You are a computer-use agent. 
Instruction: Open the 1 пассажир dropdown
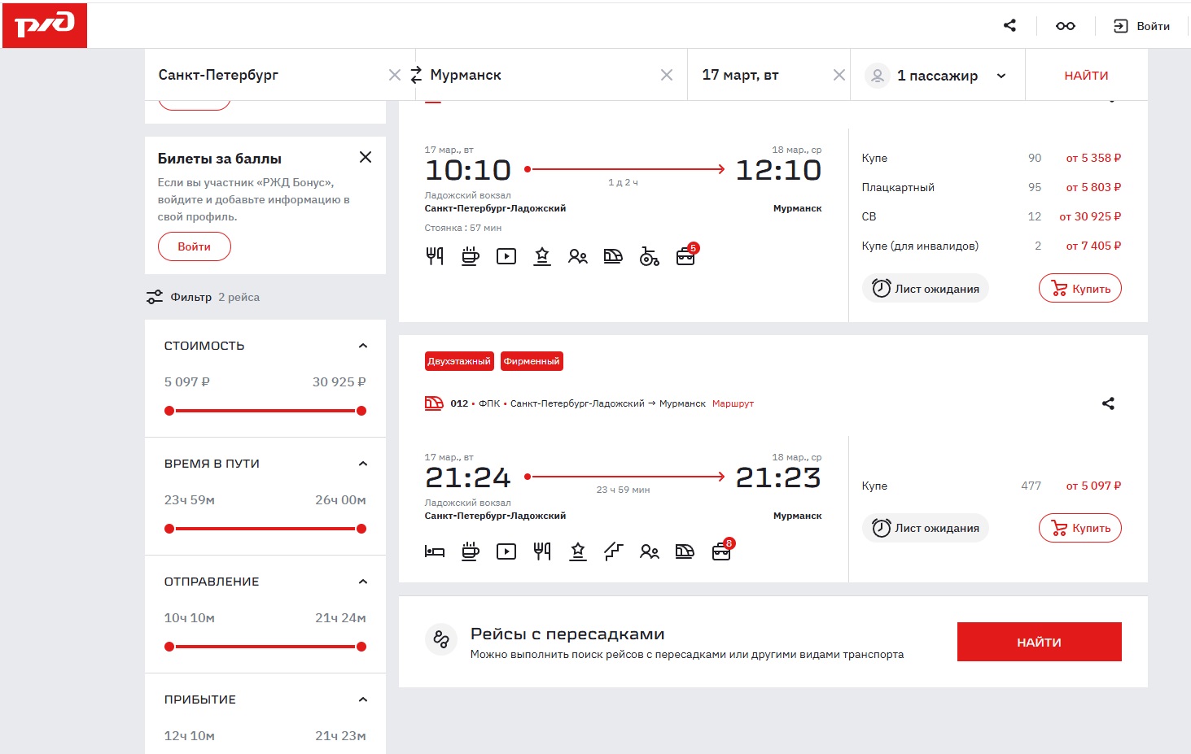937,76
